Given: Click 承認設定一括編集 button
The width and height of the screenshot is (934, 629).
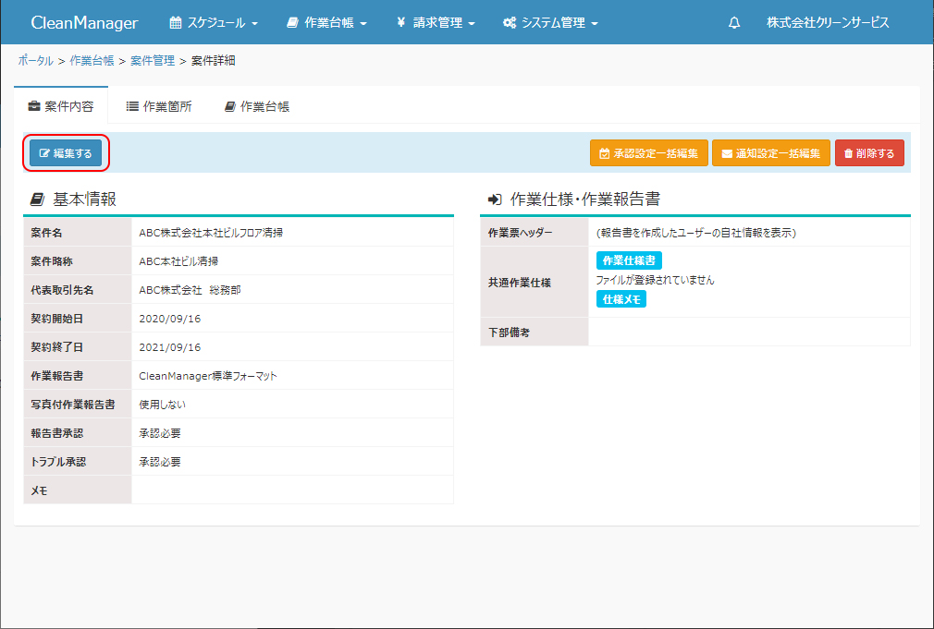Looking at the screenshot, I should 648,153.
